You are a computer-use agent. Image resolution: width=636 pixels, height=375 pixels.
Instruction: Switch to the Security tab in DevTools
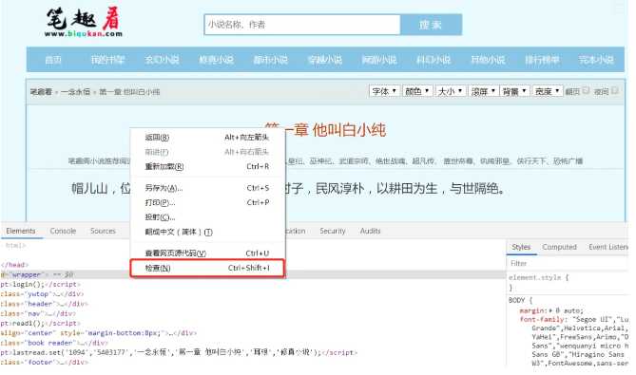tap(332, 231)
